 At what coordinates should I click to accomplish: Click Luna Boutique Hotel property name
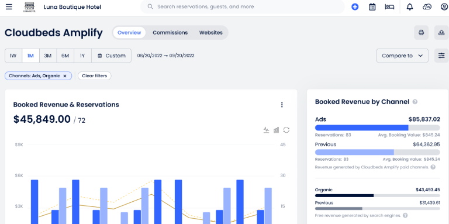pyautogui.click(x=72, y=7)
